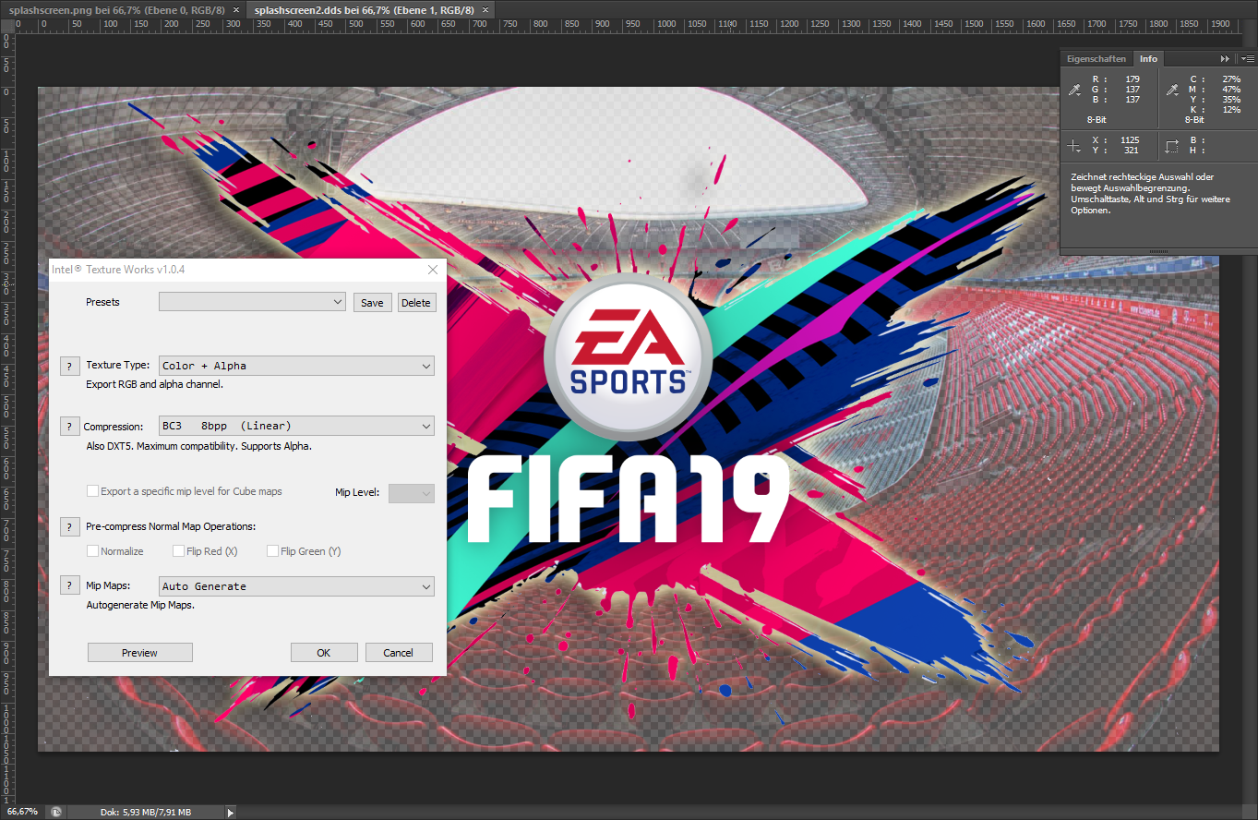This screenshot has width=1258, height=820.
Task: Open the Presets dropdown in Texture Works
Action: tap(252, 302)
